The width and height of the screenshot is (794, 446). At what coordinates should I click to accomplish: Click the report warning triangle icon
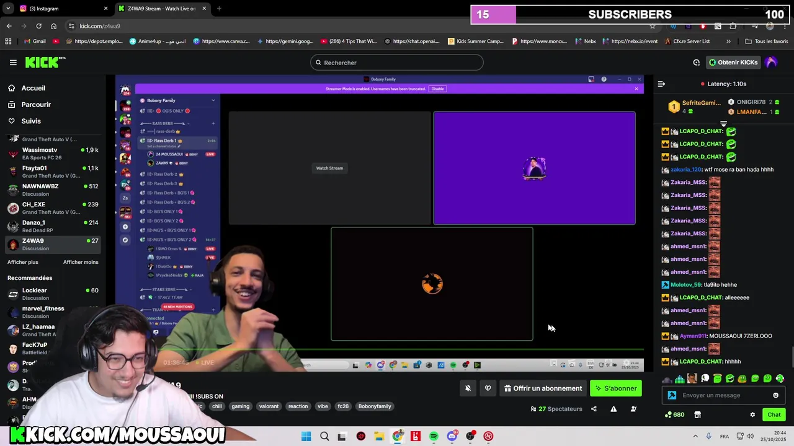point(613,409)
